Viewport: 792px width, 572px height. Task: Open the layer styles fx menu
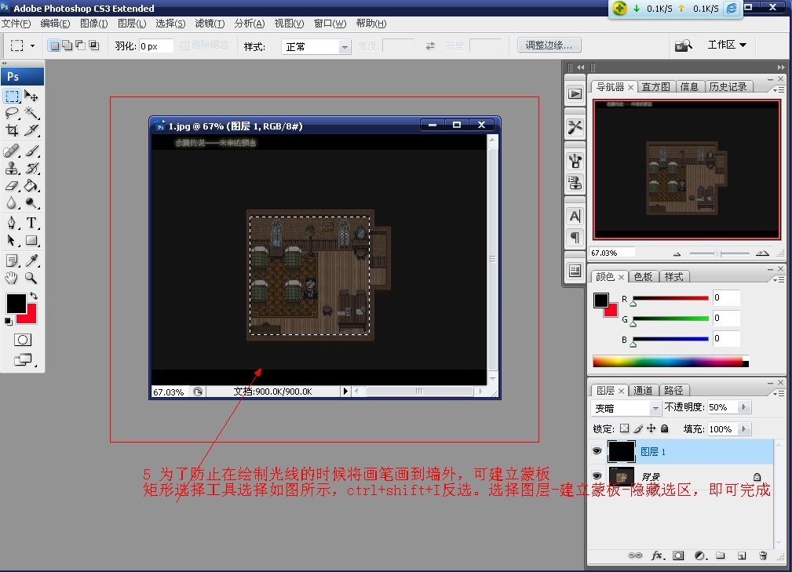pos(658,556)
